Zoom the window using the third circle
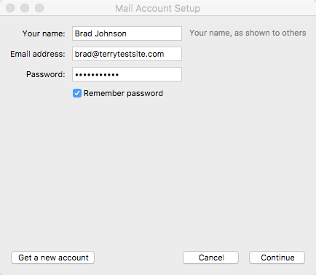The width and height of the screenshot is (316, 275). coord(39,8)
